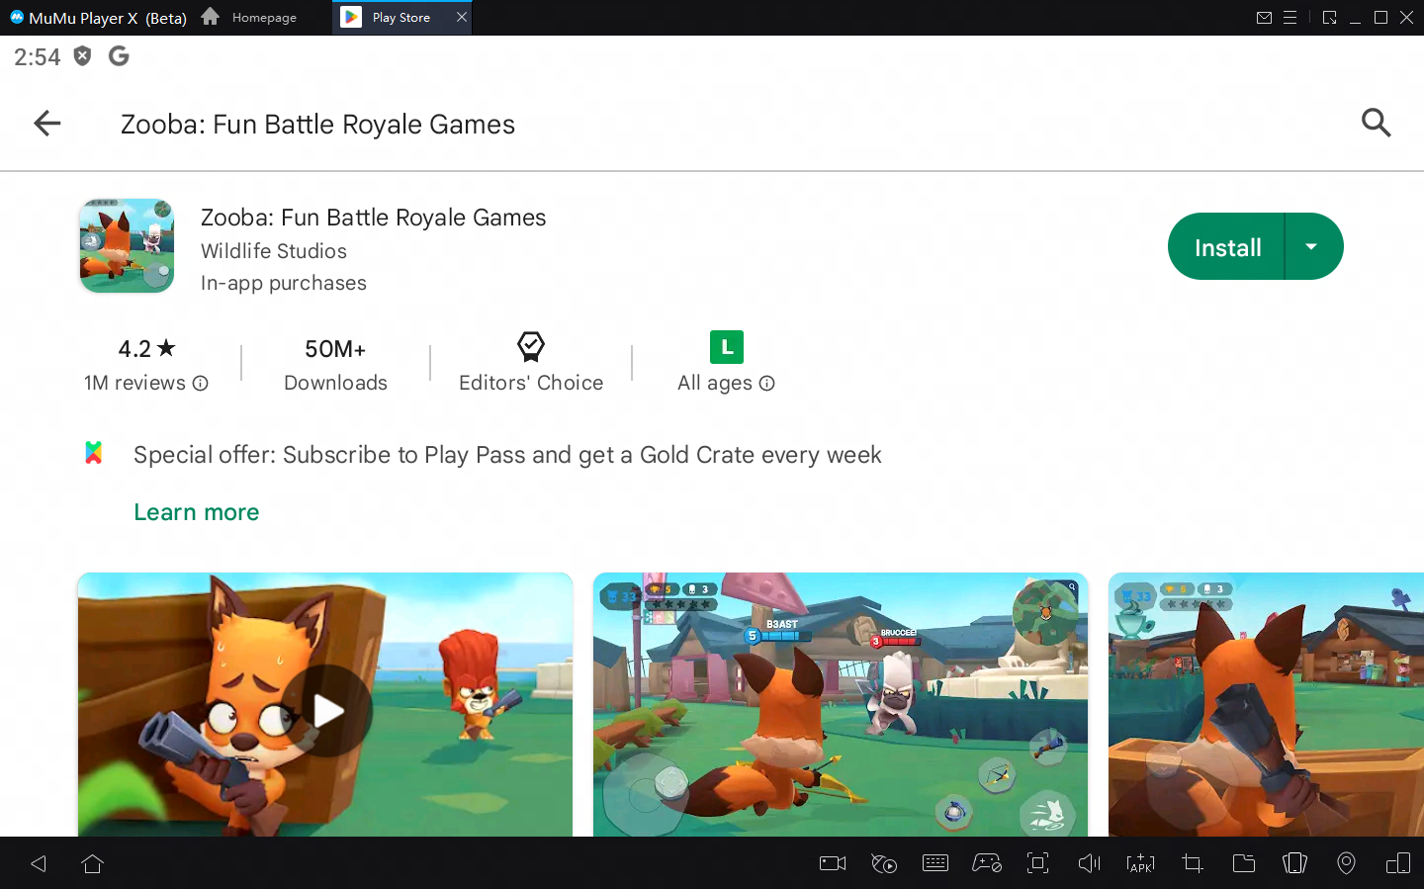This screenshot has height=889, width=1424.
Task: Toggle the gamepad control icon
Action: pos(986,863)
